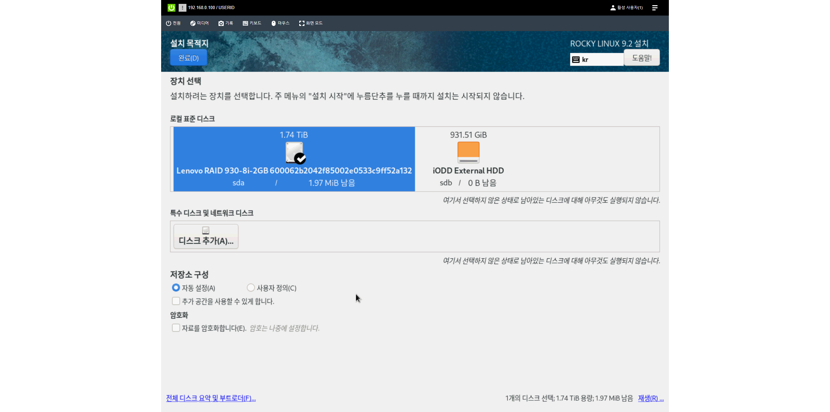Click the 재생(R) refresh link
The width and height of the screenshot is (830, 412).
coord(650,398)
